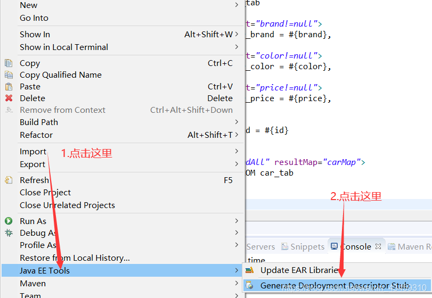
Task: Switch to the Maven Repositories tab
Action: point(409,246)
